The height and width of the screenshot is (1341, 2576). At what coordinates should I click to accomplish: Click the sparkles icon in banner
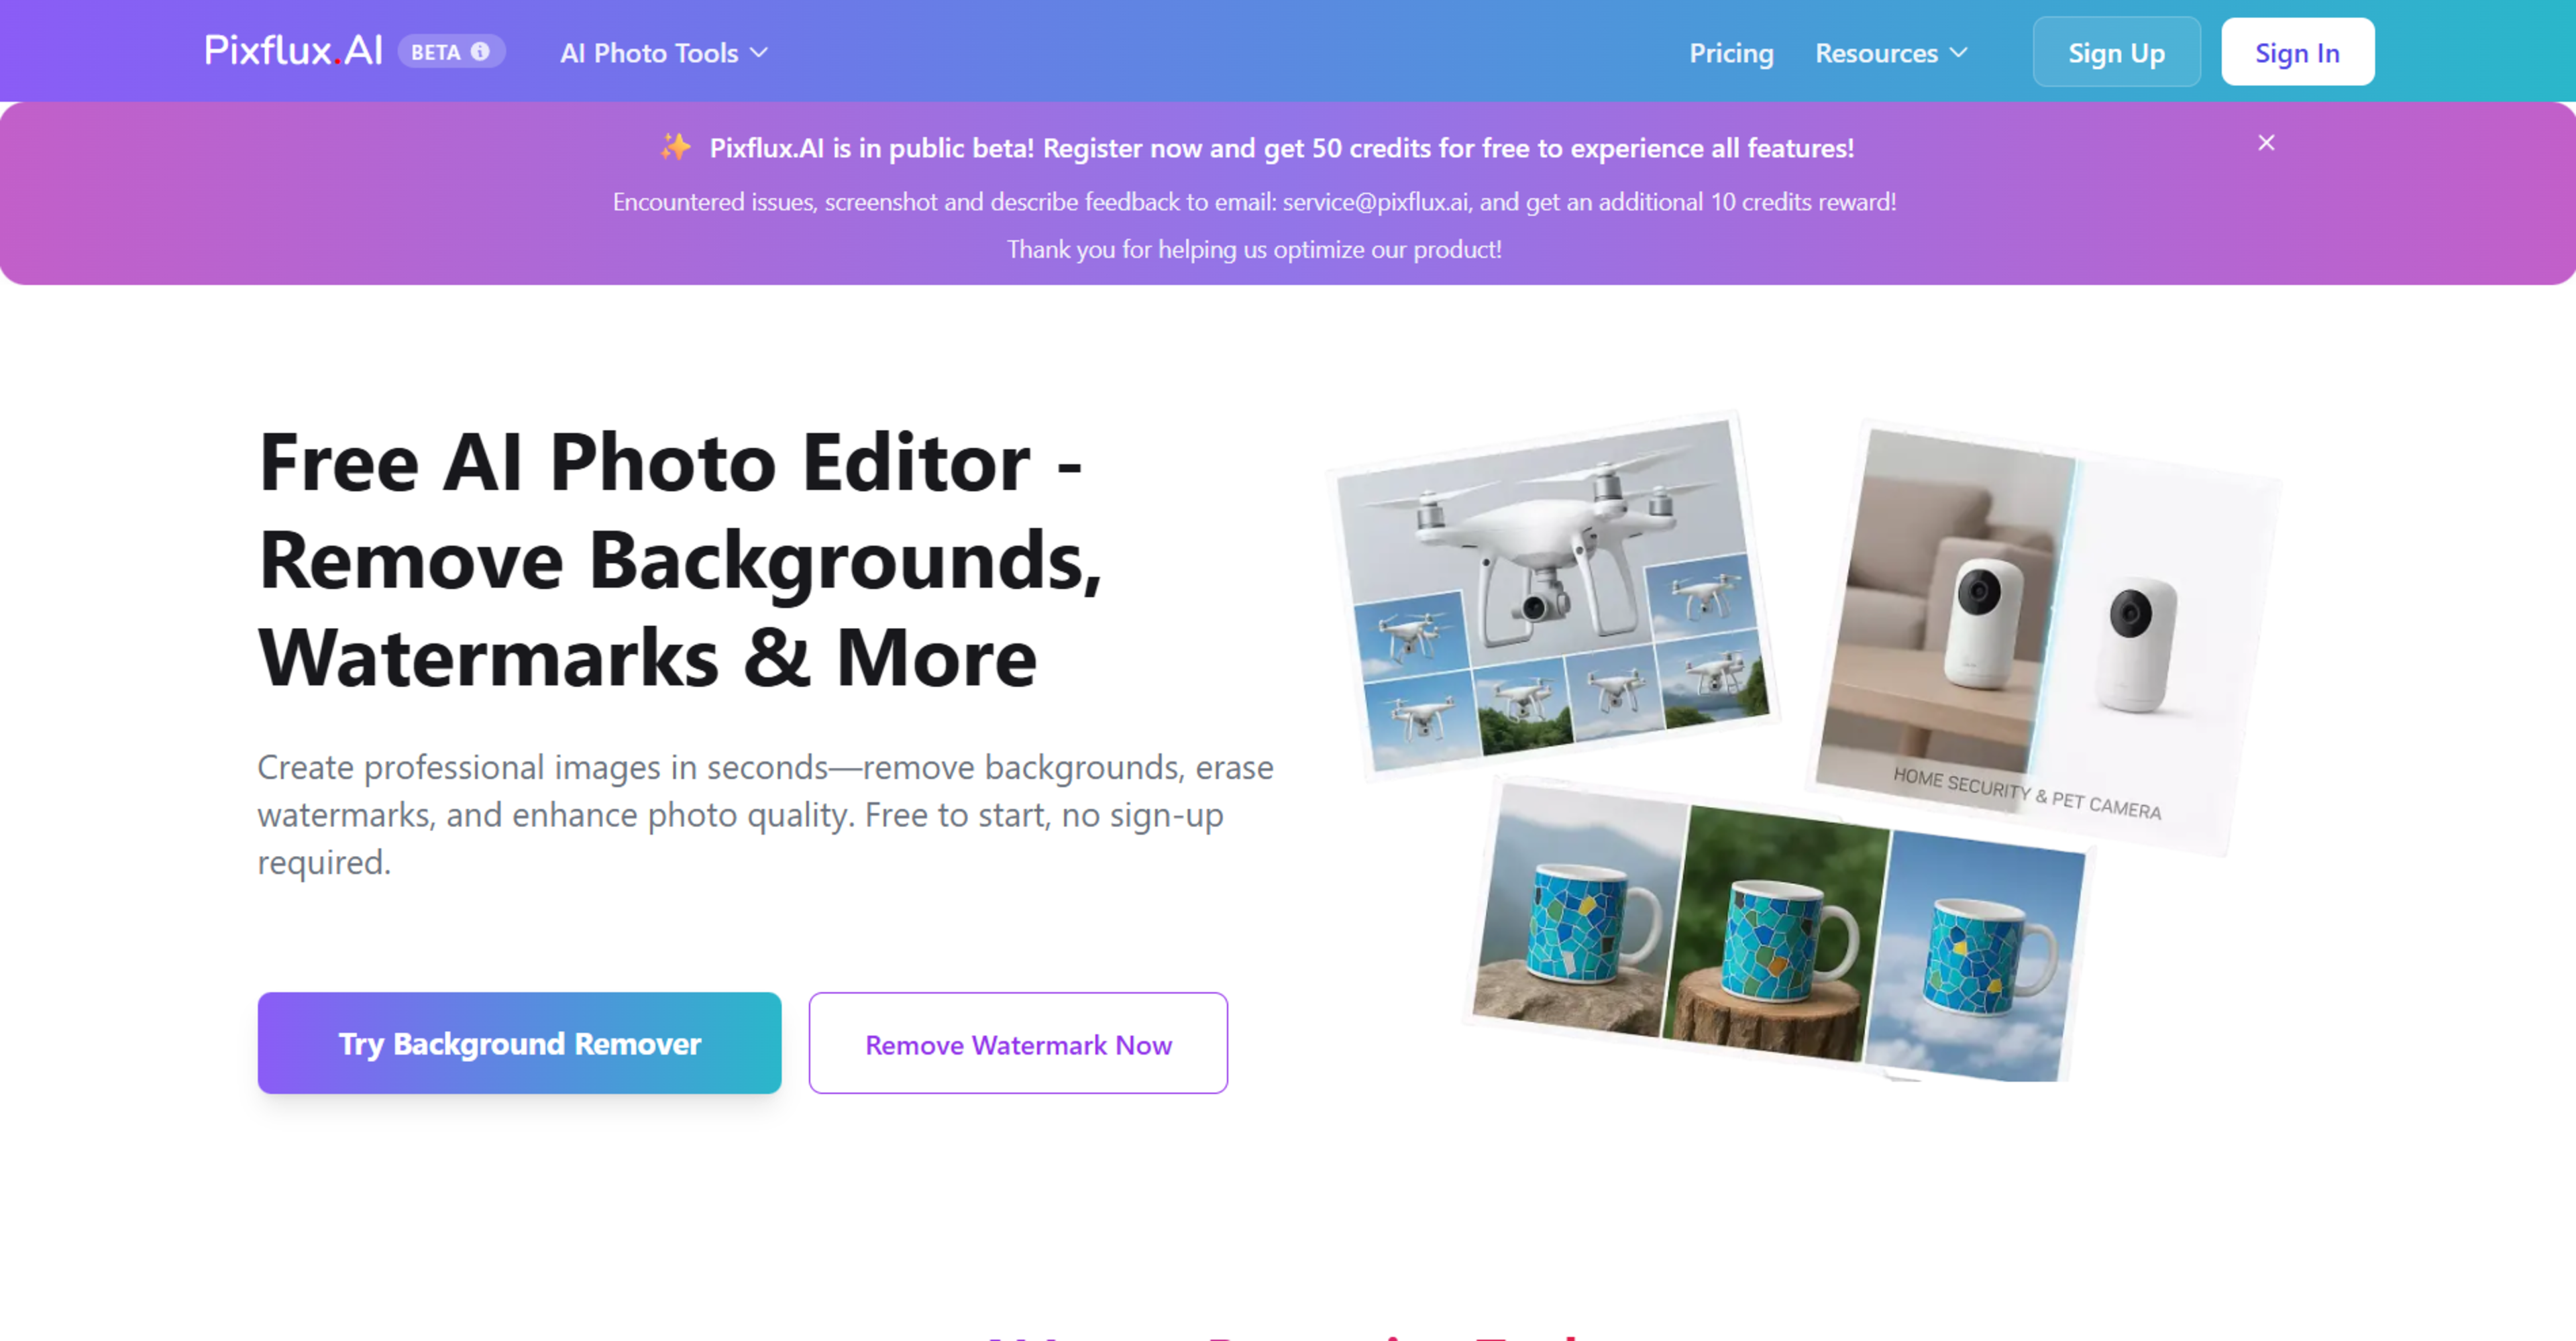pyautogui.click(x=675, y=147)
